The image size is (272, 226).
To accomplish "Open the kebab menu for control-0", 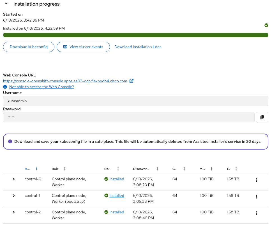I will pos(256,180).
